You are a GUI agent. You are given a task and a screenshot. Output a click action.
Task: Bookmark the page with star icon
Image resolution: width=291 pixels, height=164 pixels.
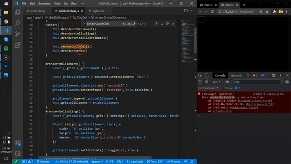click(267, 11)
